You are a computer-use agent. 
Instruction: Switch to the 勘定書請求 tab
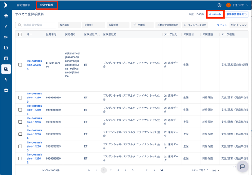pyautogui.click(x=24, y=5)
